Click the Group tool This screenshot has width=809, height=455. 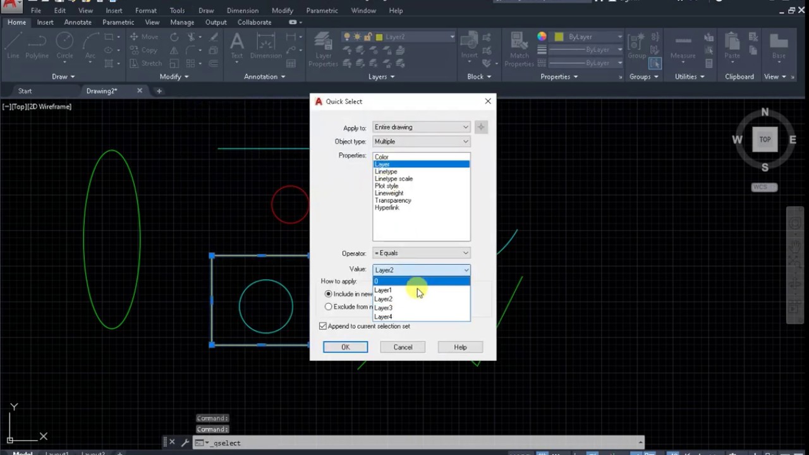pos(636,46)
